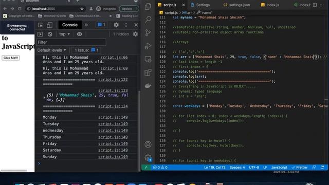Open the top JavaScript context dropdown
The image size is (329, 185).
click(64, 34)
